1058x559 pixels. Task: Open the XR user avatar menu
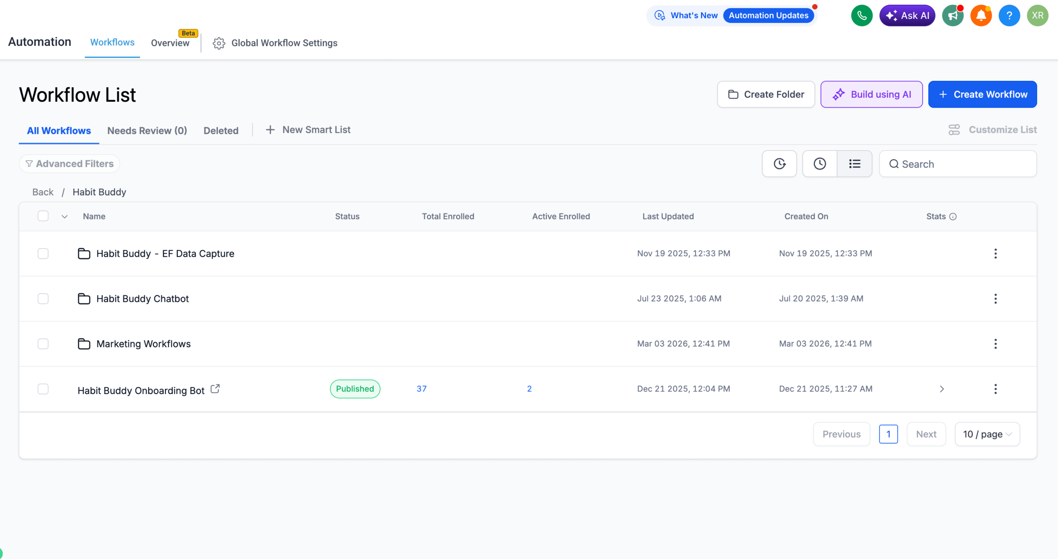coord(1037,16)
